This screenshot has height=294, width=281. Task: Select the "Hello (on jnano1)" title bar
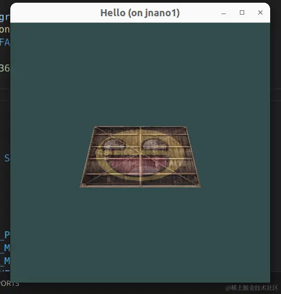(x=140, y=13)
